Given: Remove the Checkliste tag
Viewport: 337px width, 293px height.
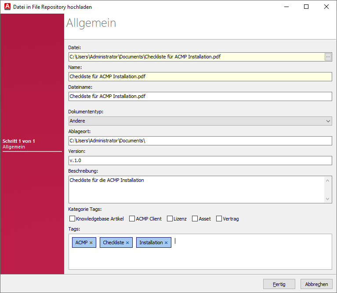Looking at the screenshot, I should [x=127, y=242].
